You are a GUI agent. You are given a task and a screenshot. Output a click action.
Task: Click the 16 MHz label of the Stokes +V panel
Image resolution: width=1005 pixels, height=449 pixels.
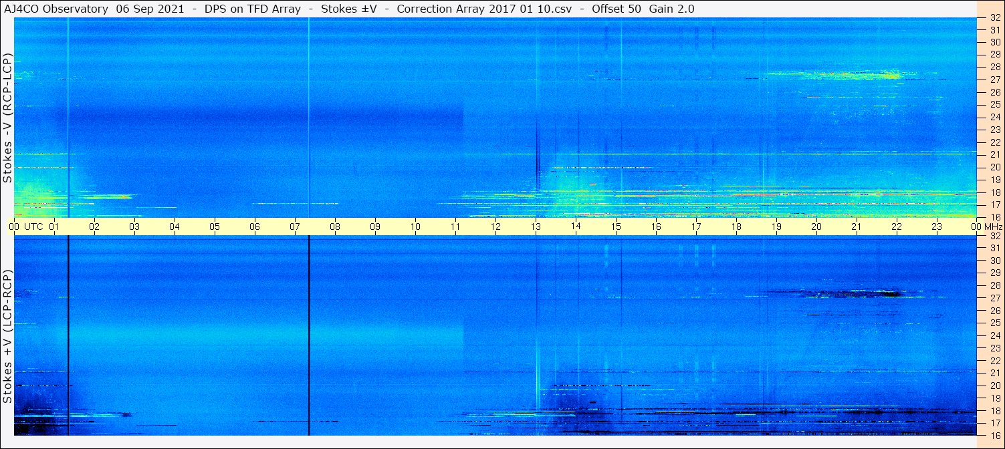click(x=995, y=435)
